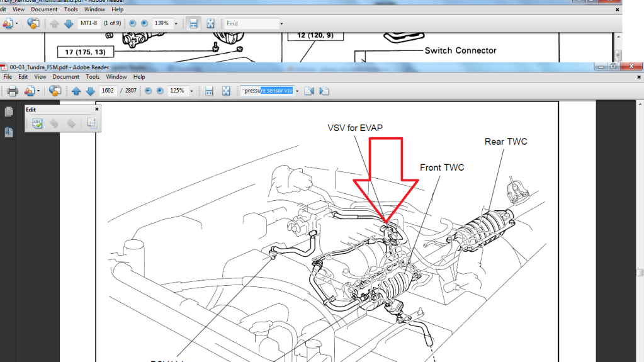Go to next page in Tundra FSM window
The width and height of the screenshot is (644, 362).
(x=91, y=91)
